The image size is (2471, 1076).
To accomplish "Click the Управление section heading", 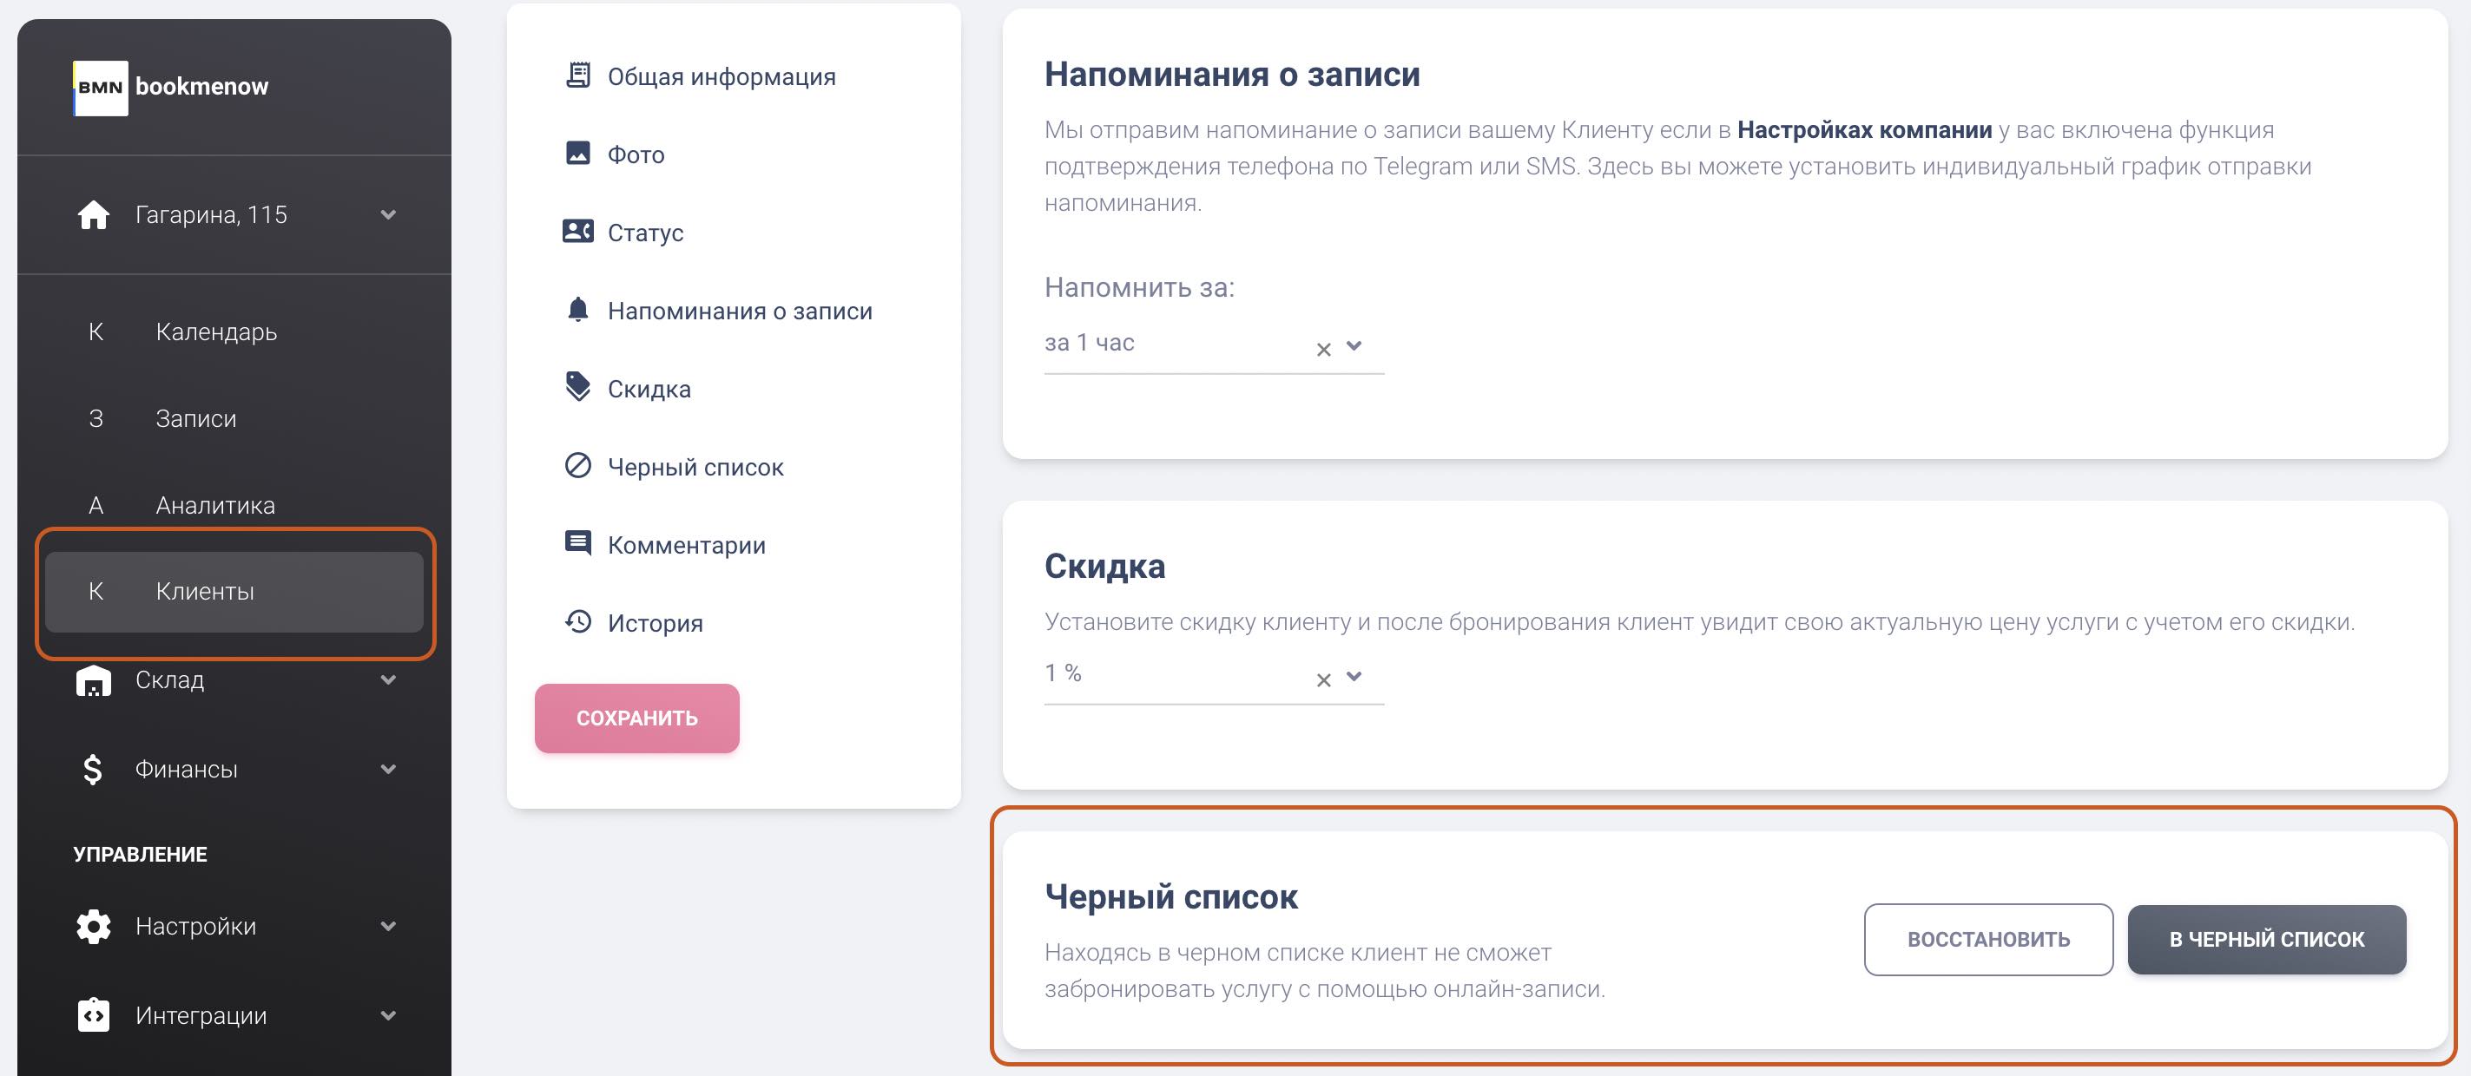I will coord(140,855).
